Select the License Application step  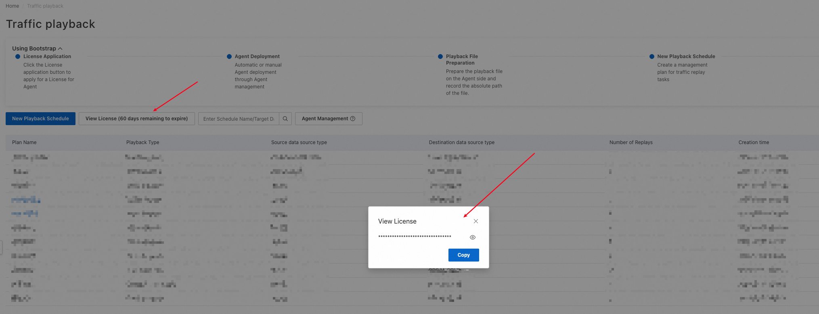47,57
